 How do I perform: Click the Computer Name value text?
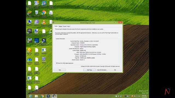[82, 43]
